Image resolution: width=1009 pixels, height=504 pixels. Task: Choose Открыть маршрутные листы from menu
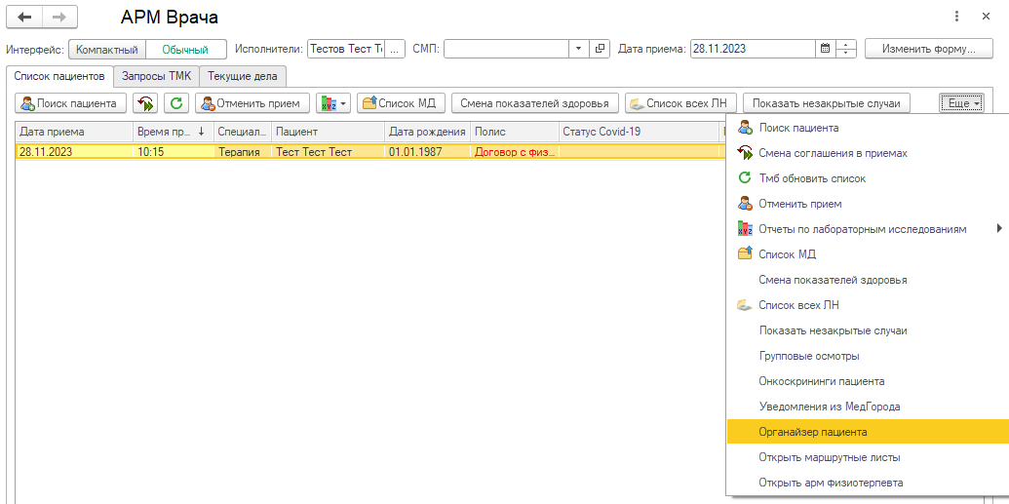click(x=829, y=457)
